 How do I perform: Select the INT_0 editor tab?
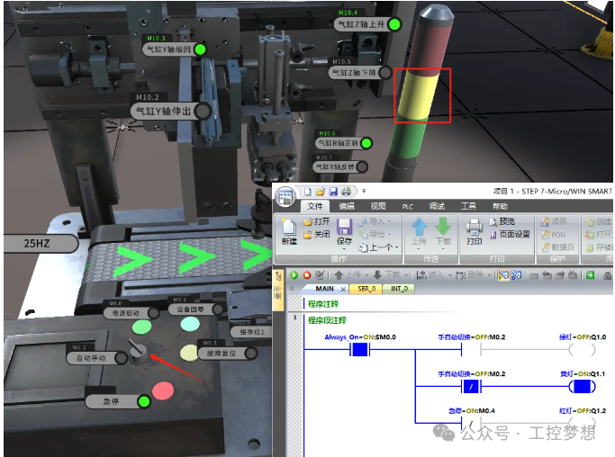[399, 289]
